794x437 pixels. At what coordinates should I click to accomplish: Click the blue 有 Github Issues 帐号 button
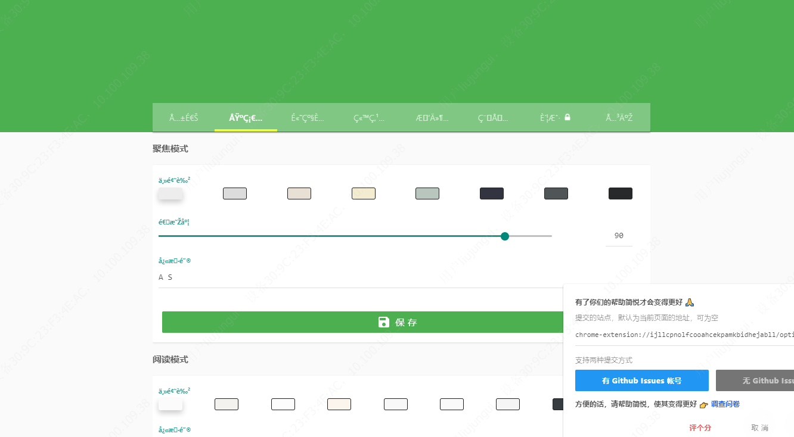(x=642, y=380)
